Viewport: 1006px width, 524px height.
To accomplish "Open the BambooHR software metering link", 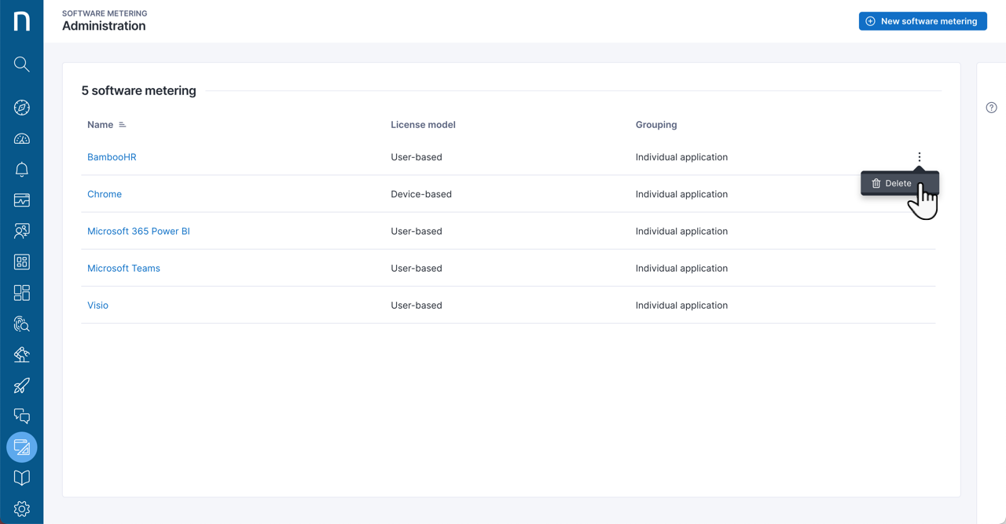I will point(112,157).
